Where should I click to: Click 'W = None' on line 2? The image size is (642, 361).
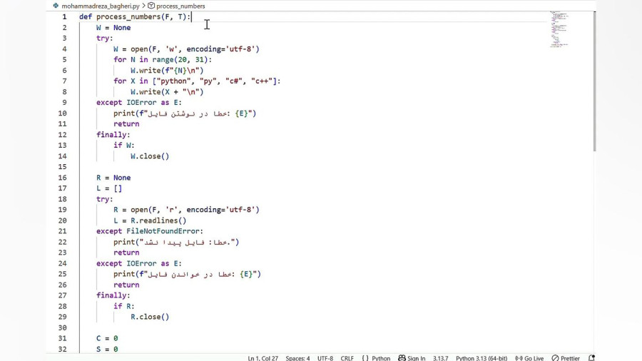(113, 27)
